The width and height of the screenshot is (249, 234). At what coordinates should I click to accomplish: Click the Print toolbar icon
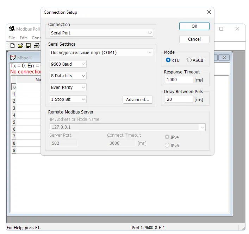(x=36, y=46)
